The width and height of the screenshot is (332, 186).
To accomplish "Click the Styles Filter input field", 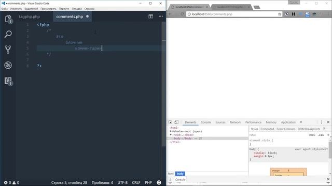I will (278, 135).
